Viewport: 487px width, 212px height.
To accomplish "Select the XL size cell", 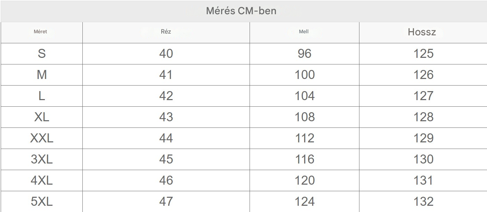I will 42,117.
